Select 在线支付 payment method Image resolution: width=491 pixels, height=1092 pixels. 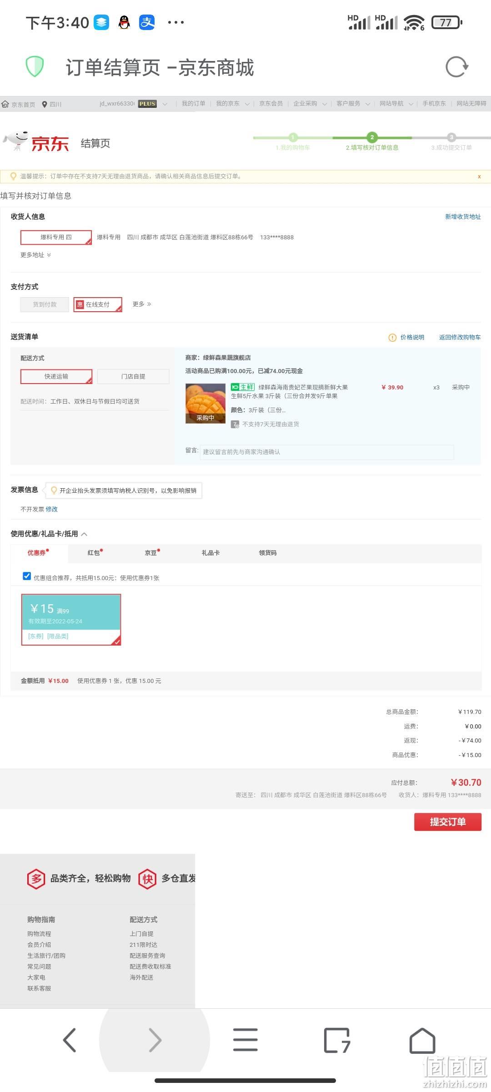(x=98, y=304)
